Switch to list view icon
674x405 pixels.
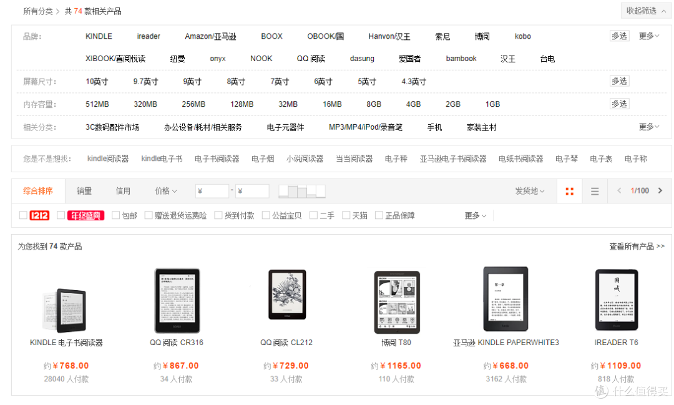[595, 192]
